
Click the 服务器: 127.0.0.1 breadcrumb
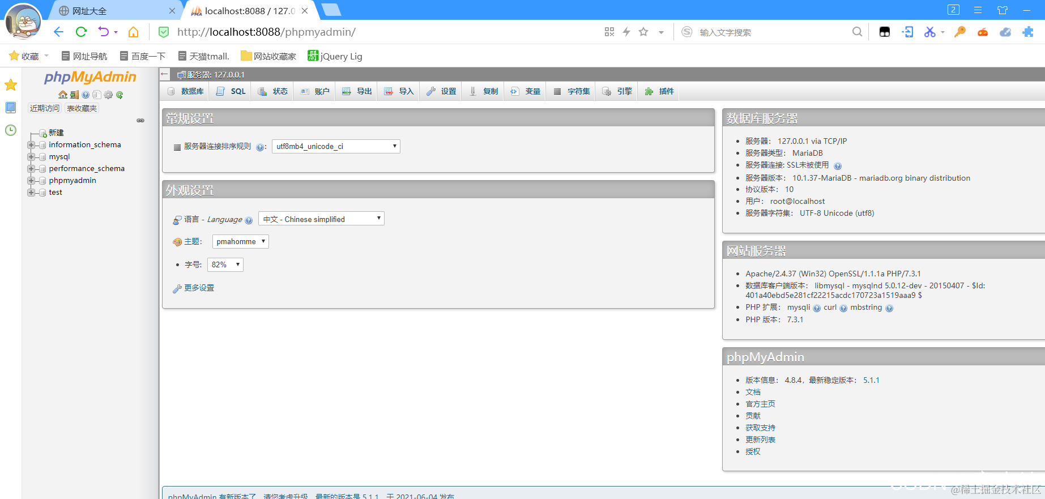point(216,75)
